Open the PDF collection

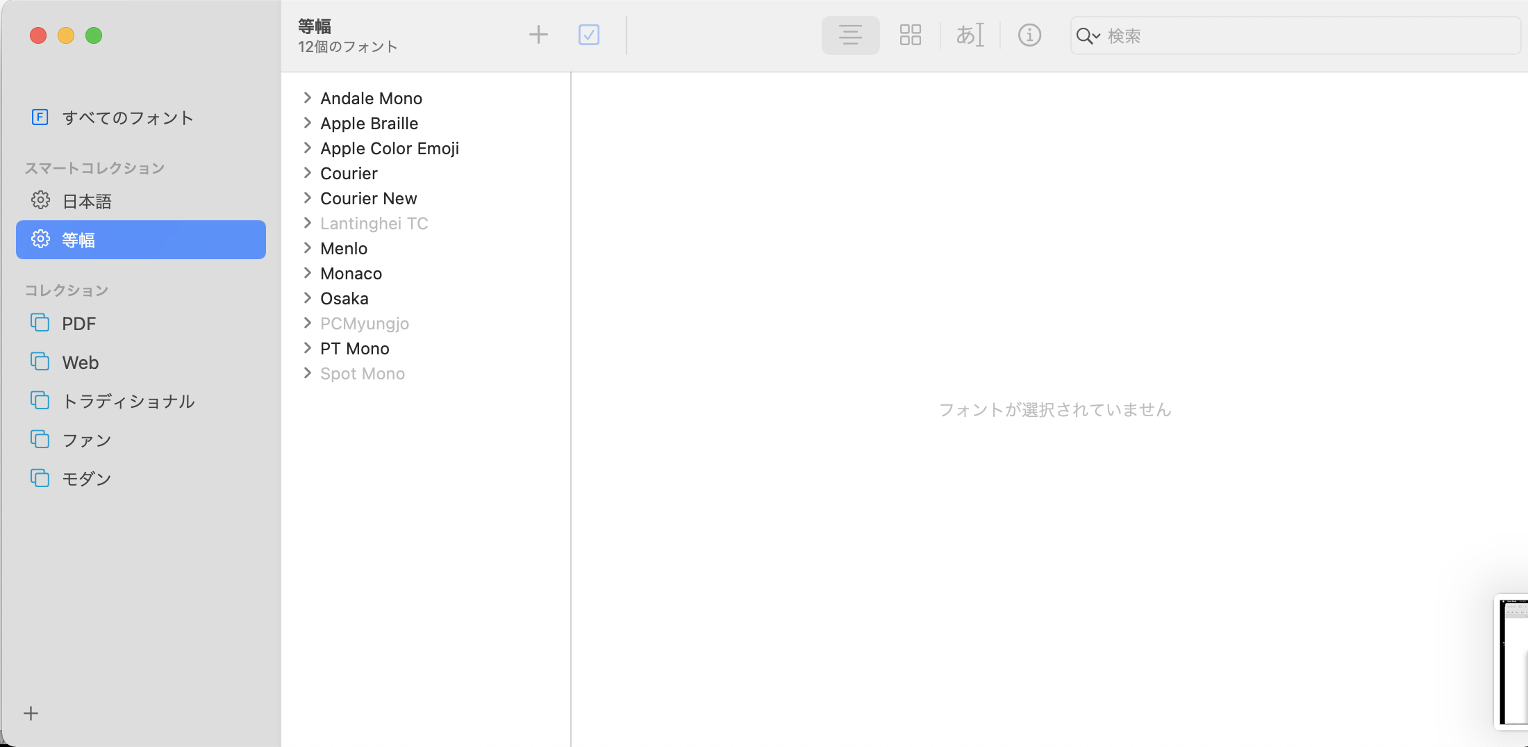click(78, 324)
